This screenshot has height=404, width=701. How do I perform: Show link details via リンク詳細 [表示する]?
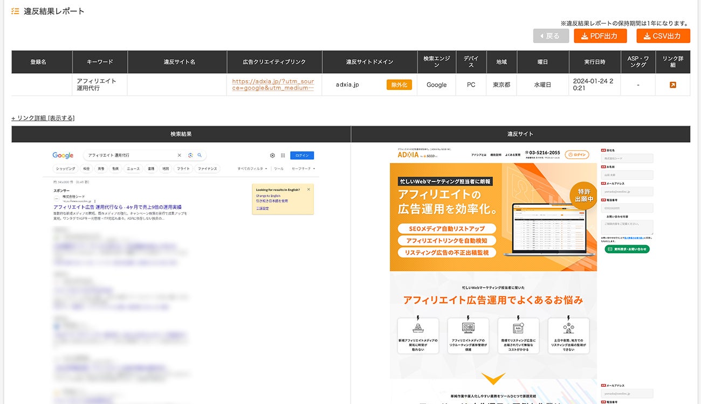[x=43, y=118]
